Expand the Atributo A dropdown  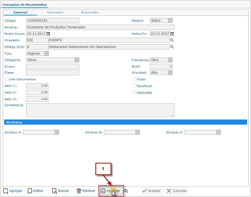pos(41,132)
